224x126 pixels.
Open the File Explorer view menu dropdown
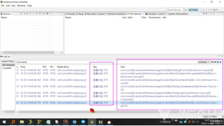(217, 13)
